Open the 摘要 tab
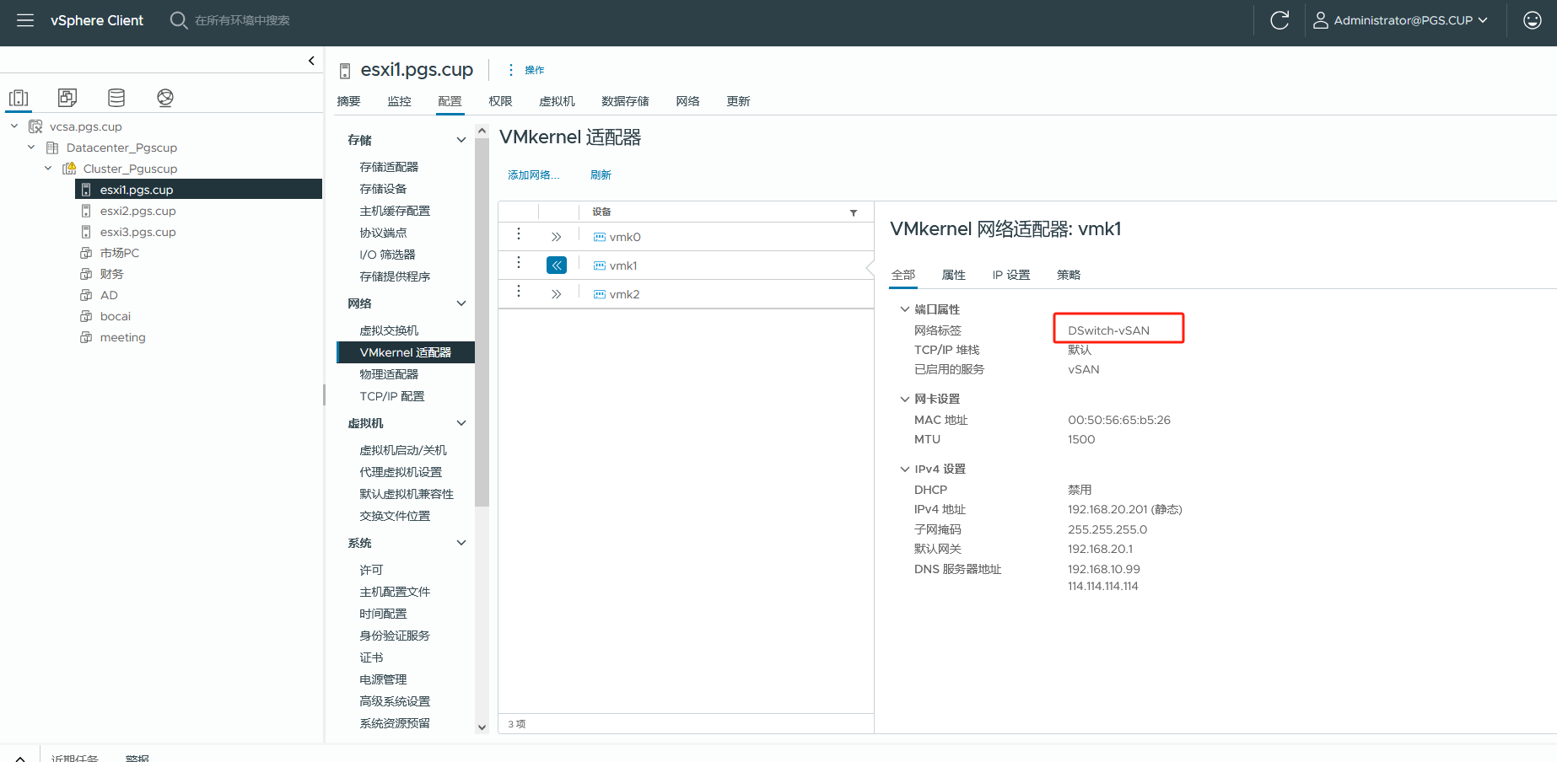Image resolution: width=1557 pixels, height=762 pixels. click(x=348, y=101)
